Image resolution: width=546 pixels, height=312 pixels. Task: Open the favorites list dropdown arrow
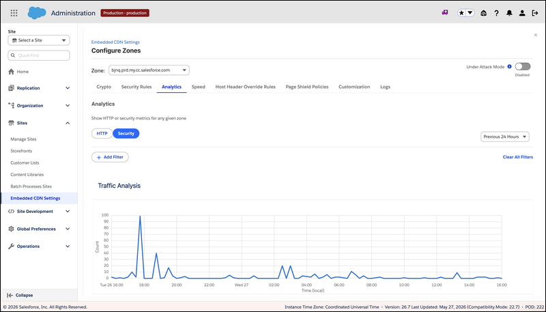click(x=470, y=13)
